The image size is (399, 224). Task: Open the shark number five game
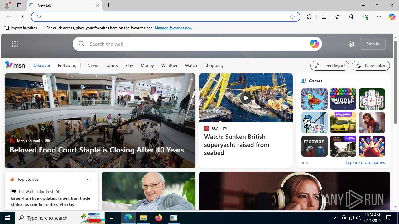pyautogui.click(x=314, y=99)
